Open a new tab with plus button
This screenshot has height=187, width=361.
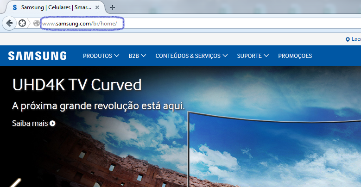[112, 7]
